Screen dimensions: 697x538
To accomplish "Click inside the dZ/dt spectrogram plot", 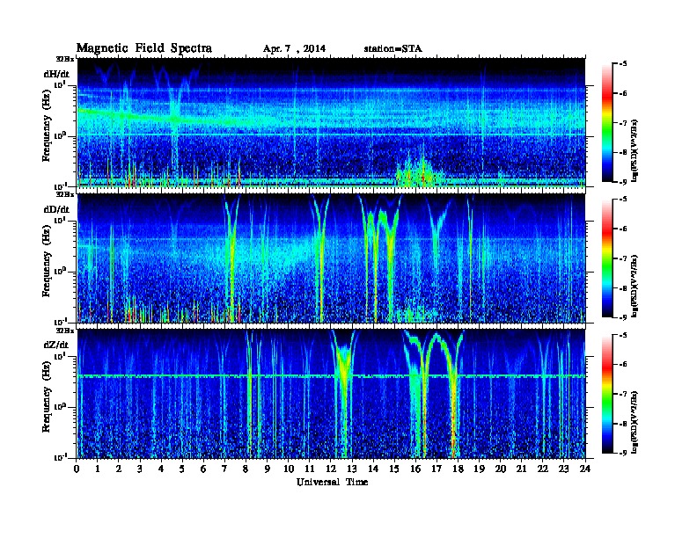I will coord(331,394).
